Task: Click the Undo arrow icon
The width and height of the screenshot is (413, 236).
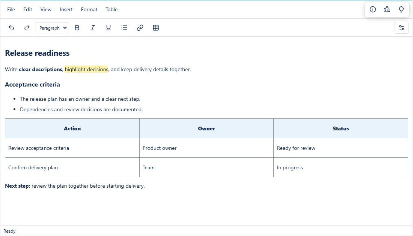Action: (x=11, y=28)
